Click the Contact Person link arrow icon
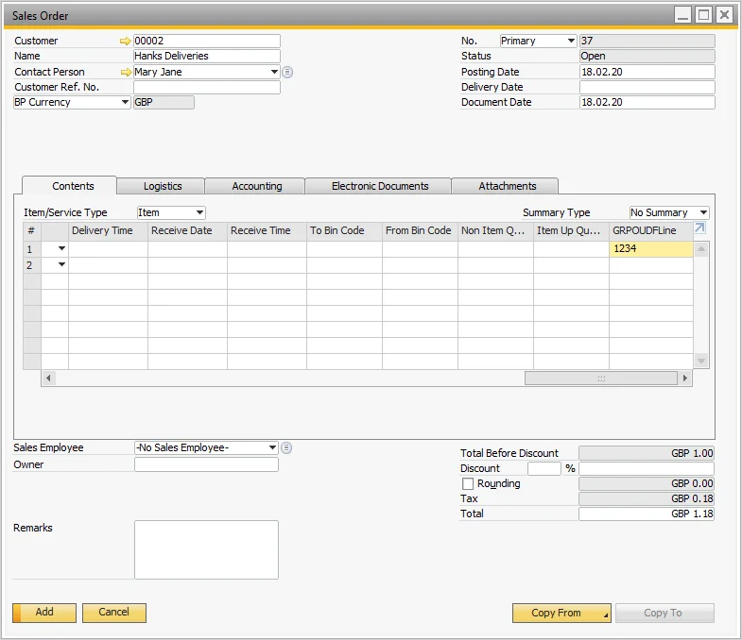The image size is (742, 640). [126, 72]
